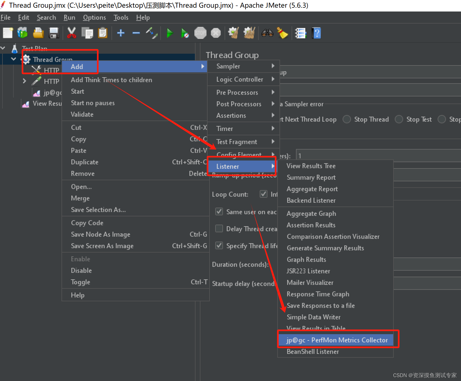Viewport: 461px width, 381px height.
Task: Expand the Pre Processors submenu
Action: 244,93
